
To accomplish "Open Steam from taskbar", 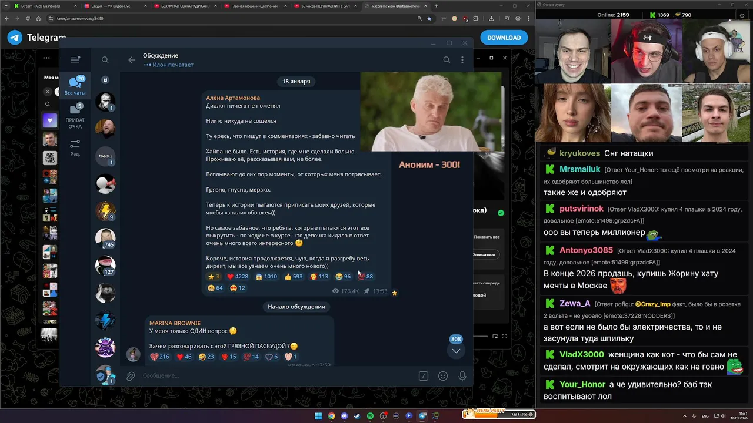I will (357, 416).
